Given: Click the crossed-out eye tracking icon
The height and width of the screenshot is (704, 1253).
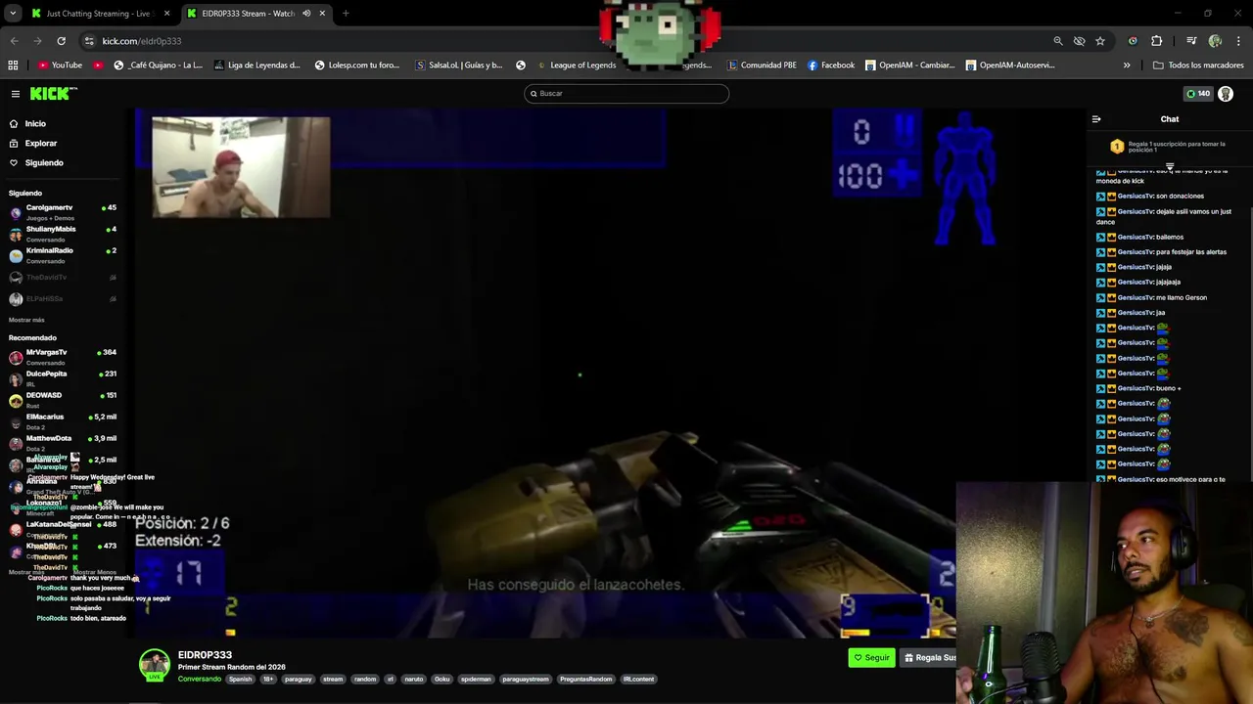Looking at the screenshot, I should pos(1079,41).
